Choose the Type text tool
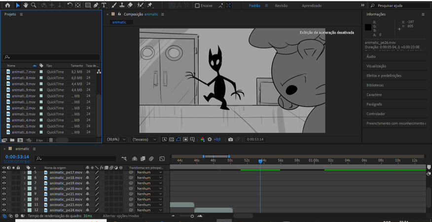Viewport: 432px width, 222px height. coord(104,5)
